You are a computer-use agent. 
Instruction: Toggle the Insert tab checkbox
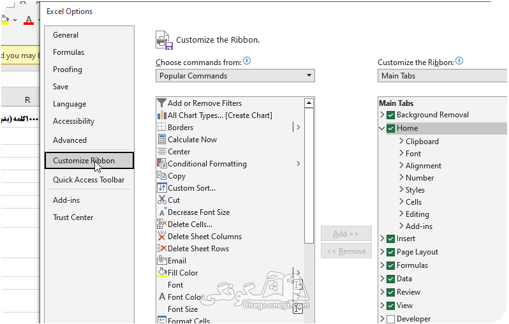391,239
